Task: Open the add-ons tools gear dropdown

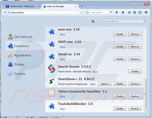Action: click(94, 21)
